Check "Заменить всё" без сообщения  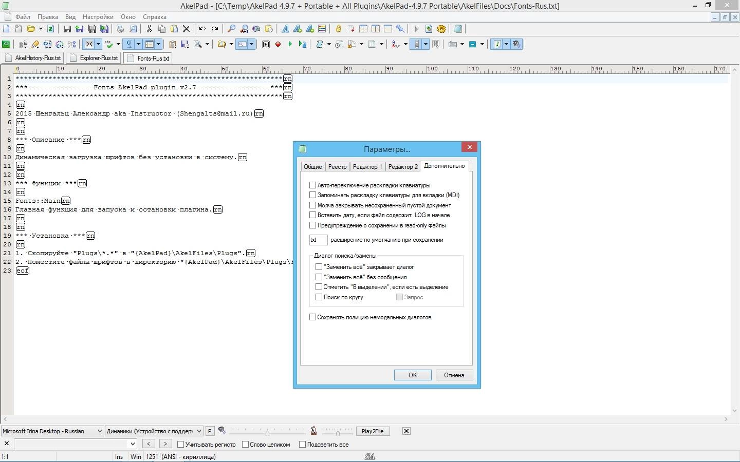pyautogui.click(x=319, y=277)
